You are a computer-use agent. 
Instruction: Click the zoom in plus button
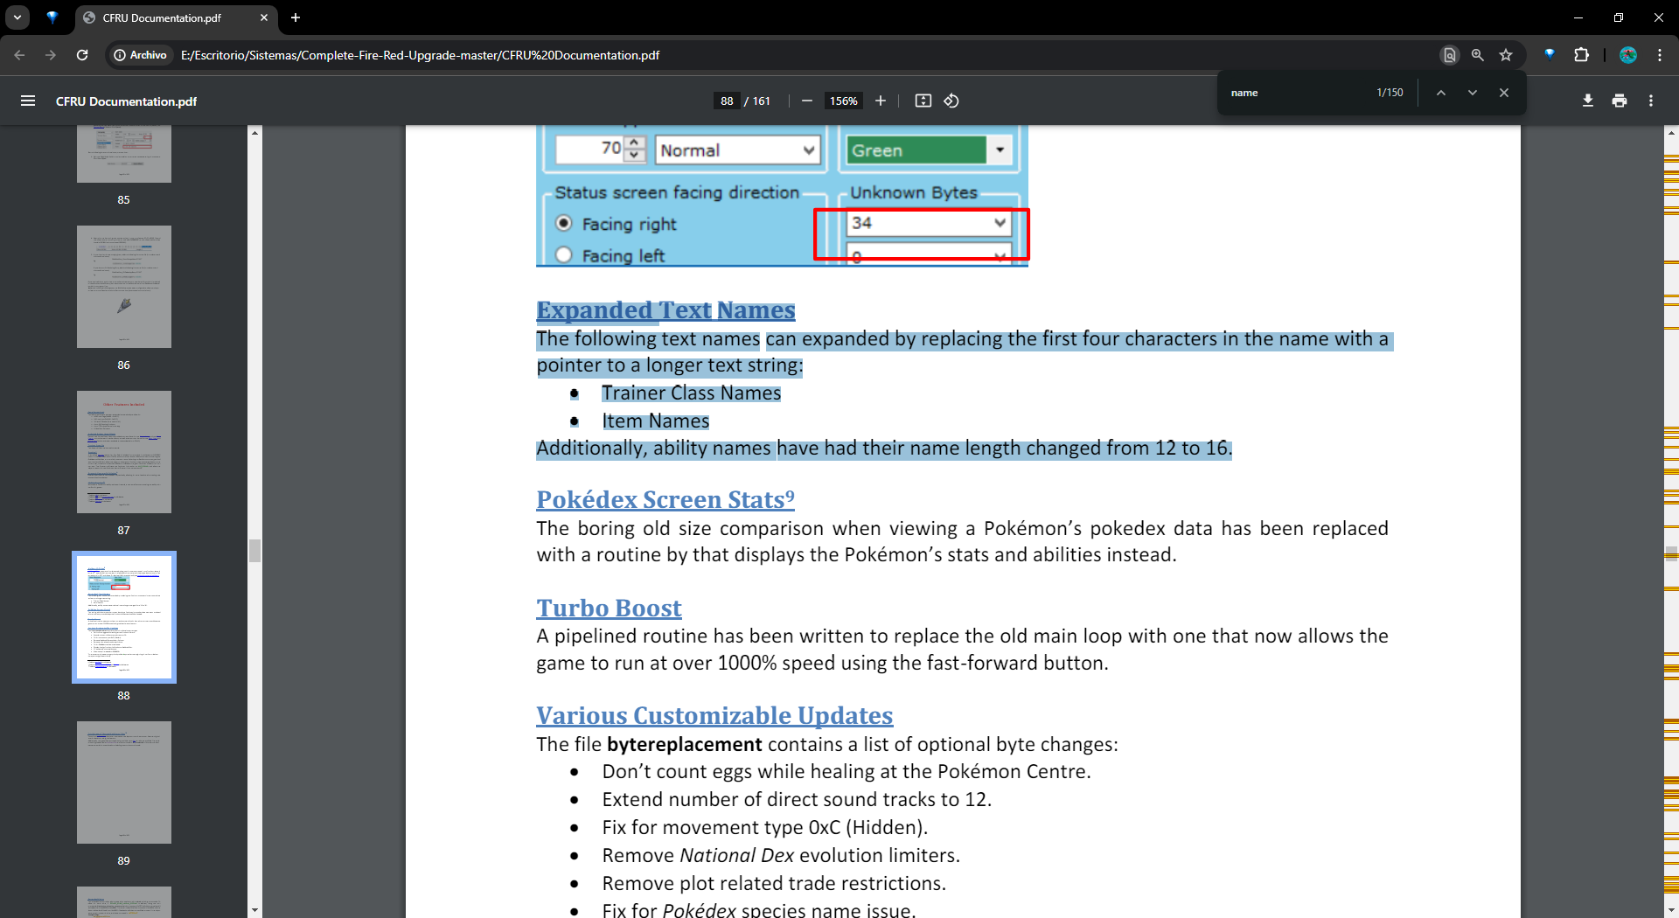(881, 101)
